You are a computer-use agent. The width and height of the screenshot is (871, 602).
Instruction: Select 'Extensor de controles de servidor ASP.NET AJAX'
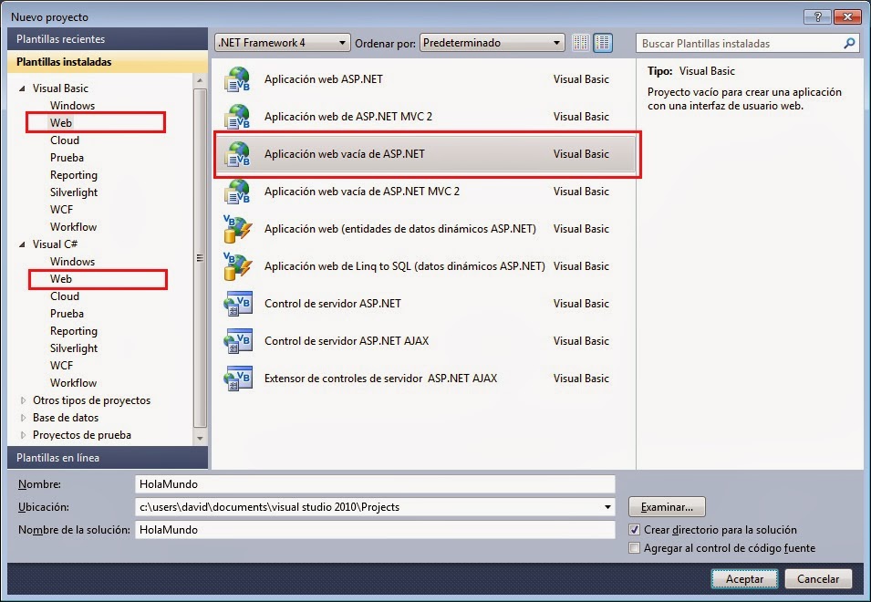(x=380, y=379)
